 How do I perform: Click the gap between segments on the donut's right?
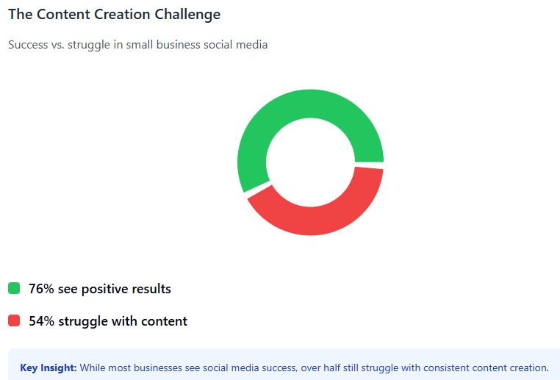369,165
